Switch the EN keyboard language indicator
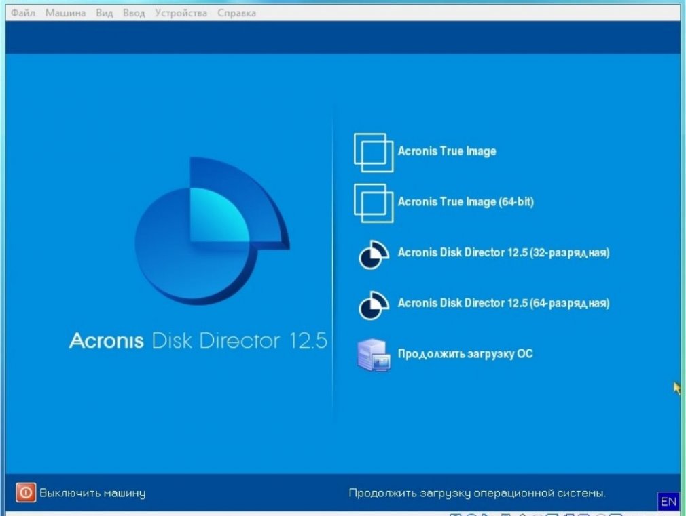The width and height of the screenshot is (686, 516). pos(668,502)
